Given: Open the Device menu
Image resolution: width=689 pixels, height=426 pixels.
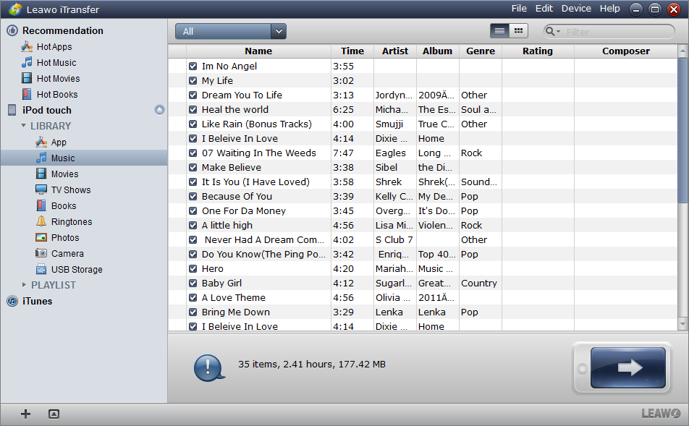Looking at the screenshot, I should [576, 9].
